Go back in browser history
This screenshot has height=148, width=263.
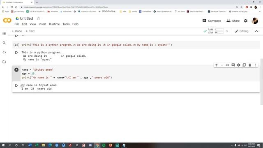click(x=3, y=7)
